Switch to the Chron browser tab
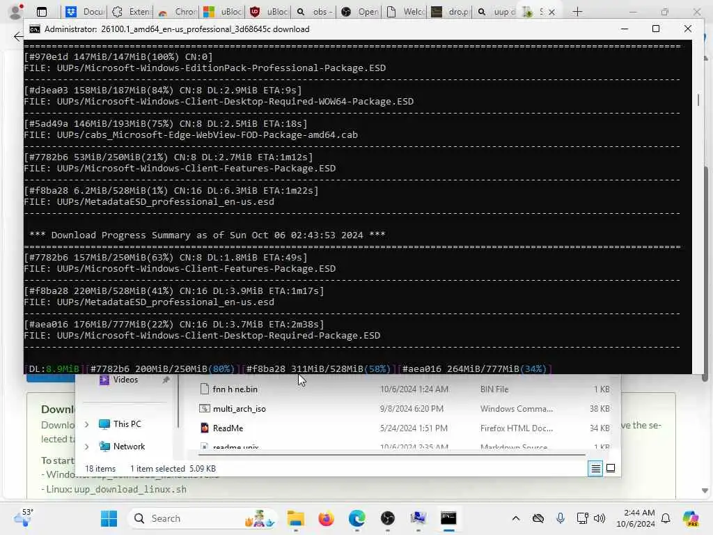 [x=176, y=11]
